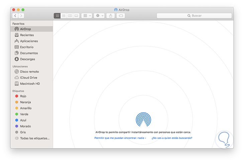Click the large blue AirDrop icon
244x162 pixels.
(143, 120)
